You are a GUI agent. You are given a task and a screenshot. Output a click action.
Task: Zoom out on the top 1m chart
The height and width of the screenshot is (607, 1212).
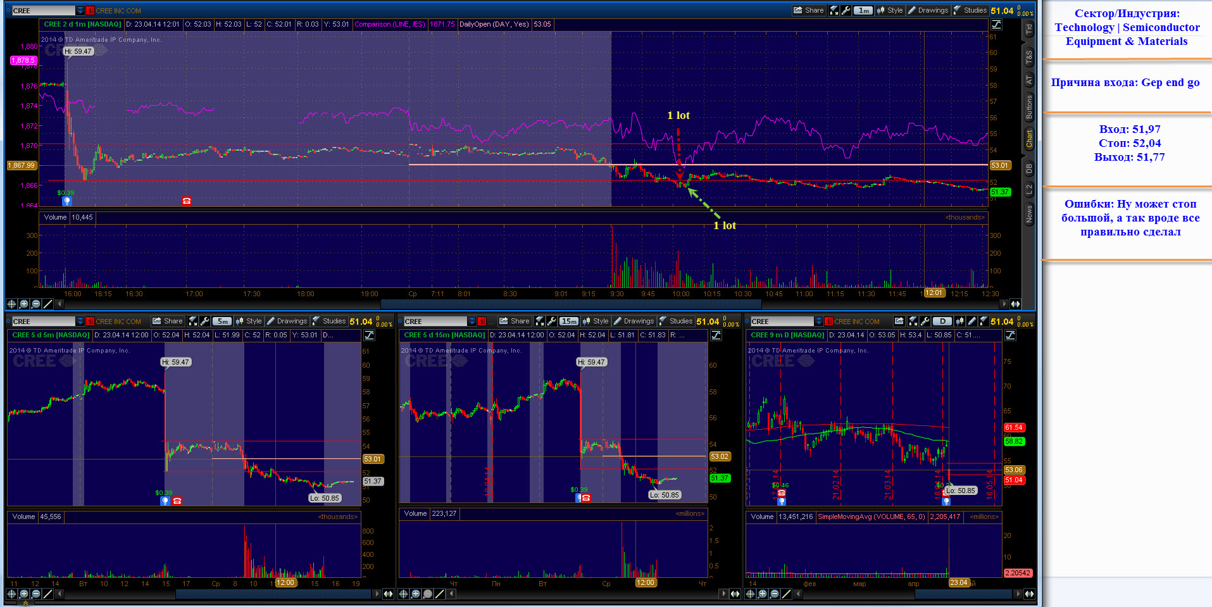(36, 304)
